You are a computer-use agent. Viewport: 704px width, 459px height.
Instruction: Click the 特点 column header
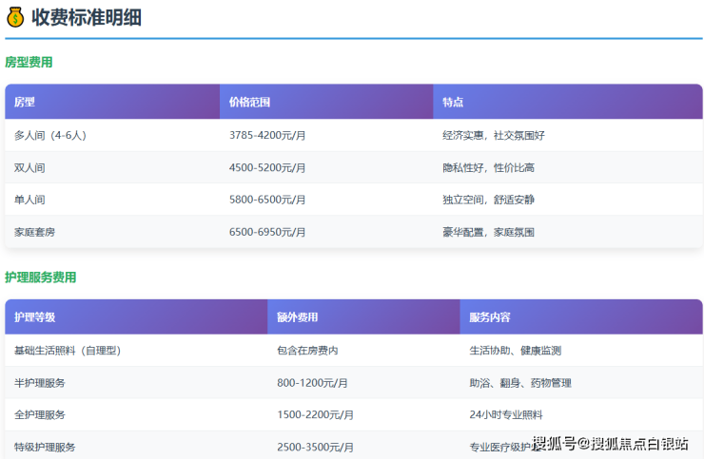[453, 102]
